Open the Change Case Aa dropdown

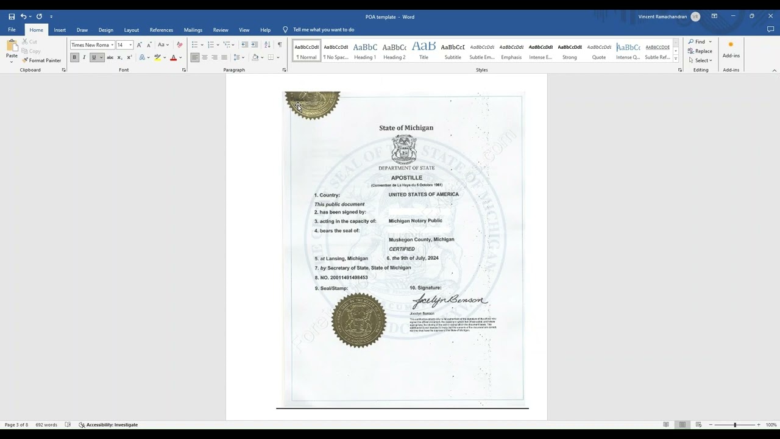[x=162, y=45]
